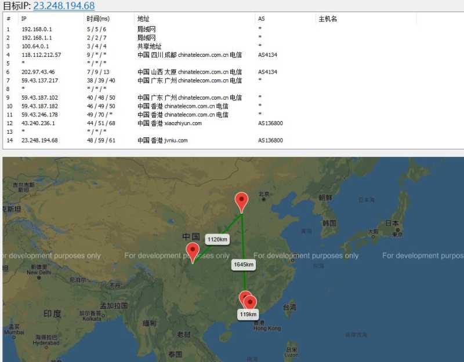This screenshot has width=464, height=362.
Task: Select IP cell 59.43.187.182
Action: click(x=39, y=106)
